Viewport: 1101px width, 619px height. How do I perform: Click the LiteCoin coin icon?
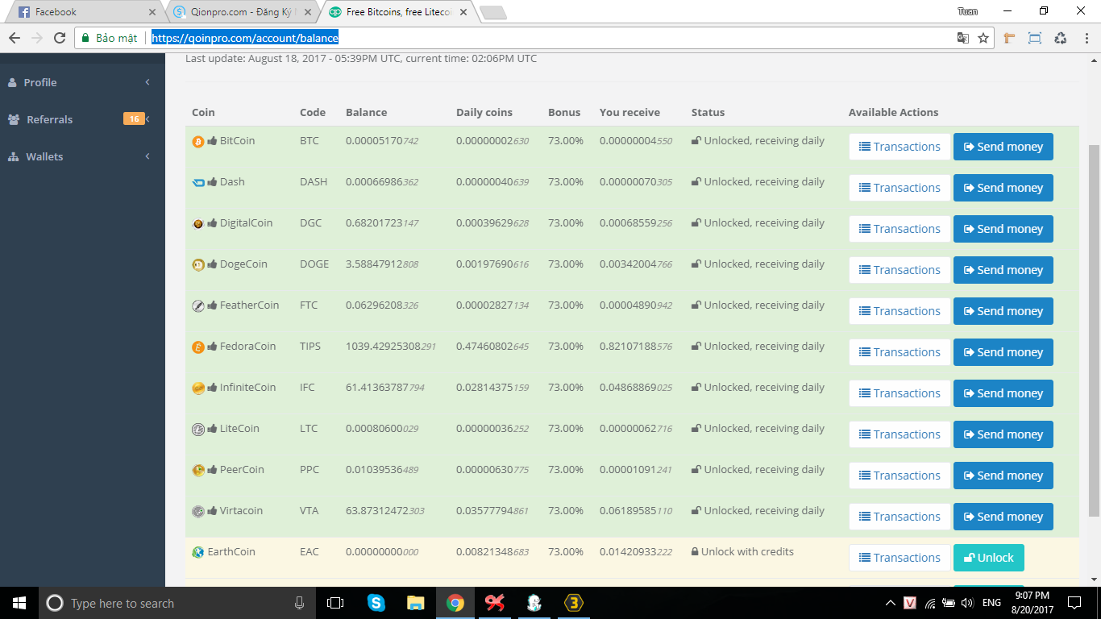tap(197, 430)
